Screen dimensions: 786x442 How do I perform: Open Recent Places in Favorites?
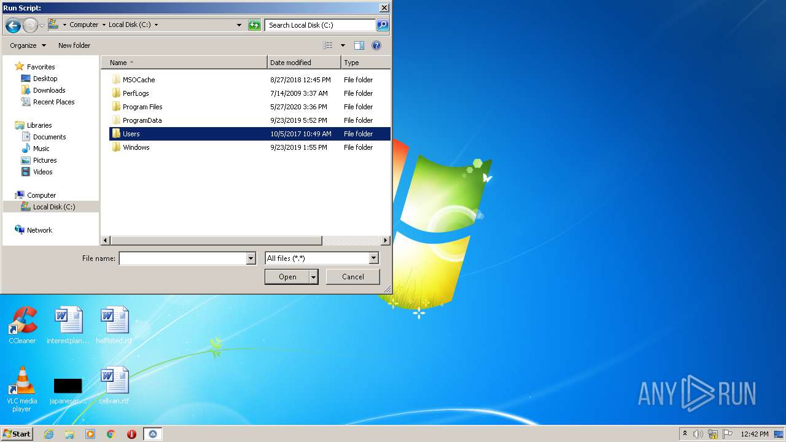point(53,102)
